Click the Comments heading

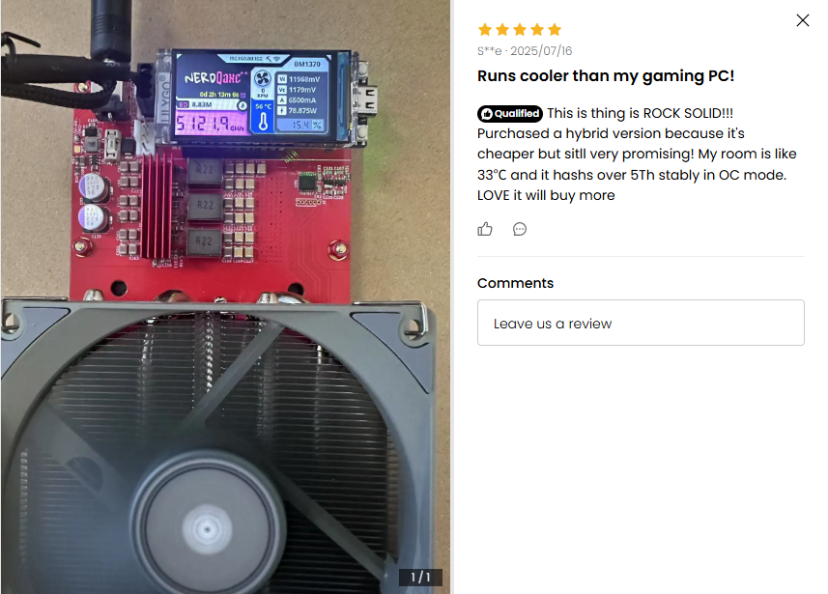tap(515, 283)
